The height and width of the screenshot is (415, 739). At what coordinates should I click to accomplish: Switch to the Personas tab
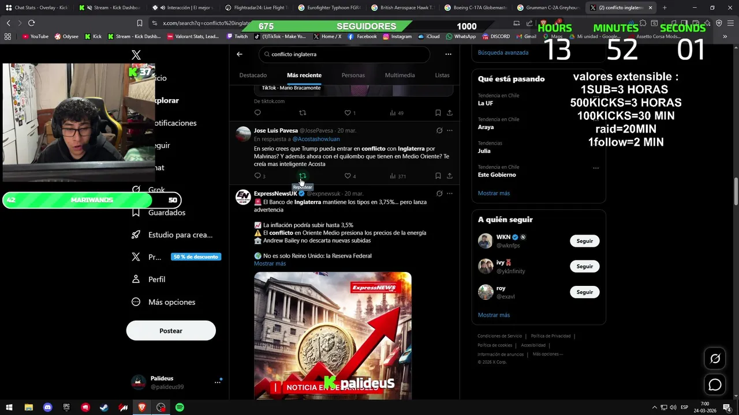click(x=353, y=76)
